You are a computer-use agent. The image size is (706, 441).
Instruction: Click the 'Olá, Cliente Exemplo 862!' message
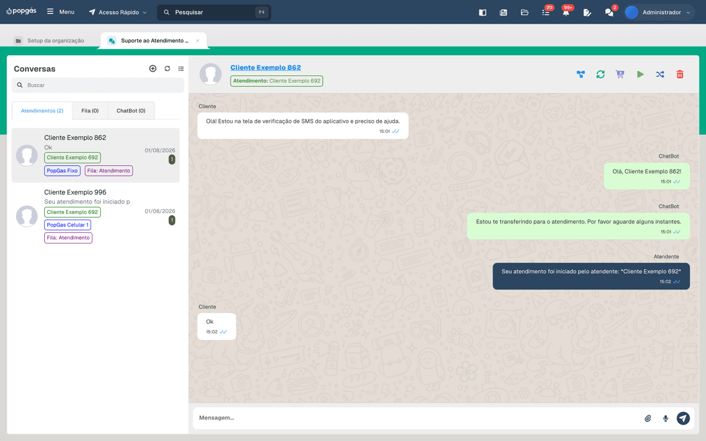(x=647, y=176)
